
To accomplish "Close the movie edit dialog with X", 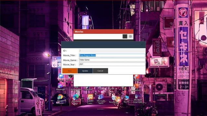I will [x=142, y=45].
